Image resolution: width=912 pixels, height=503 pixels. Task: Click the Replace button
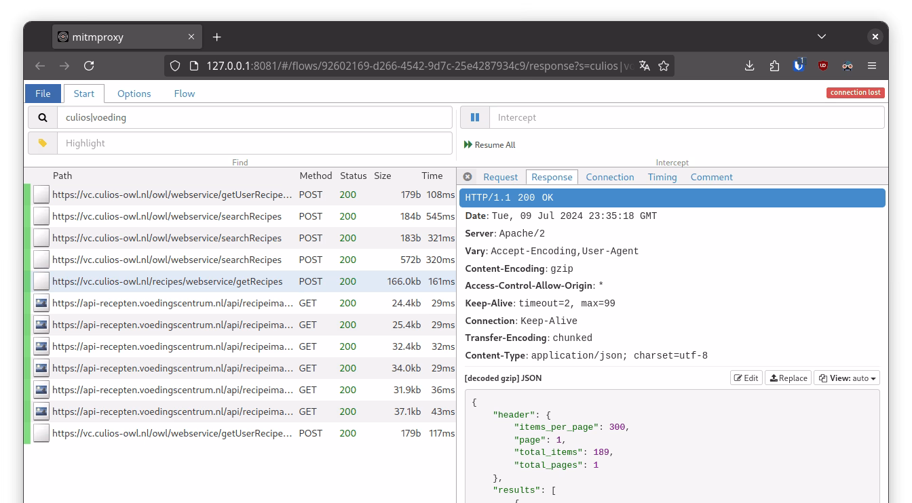788,378
